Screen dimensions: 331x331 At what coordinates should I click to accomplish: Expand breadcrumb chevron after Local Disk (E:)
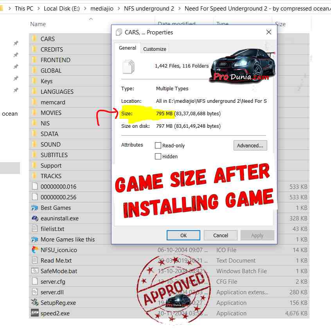[85, 9]
